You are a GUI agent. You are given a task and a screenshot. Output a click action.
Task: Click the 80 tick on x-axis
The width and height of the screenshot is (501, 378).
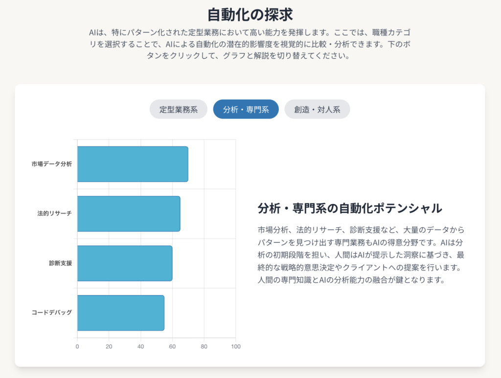(x=204, y=347)
